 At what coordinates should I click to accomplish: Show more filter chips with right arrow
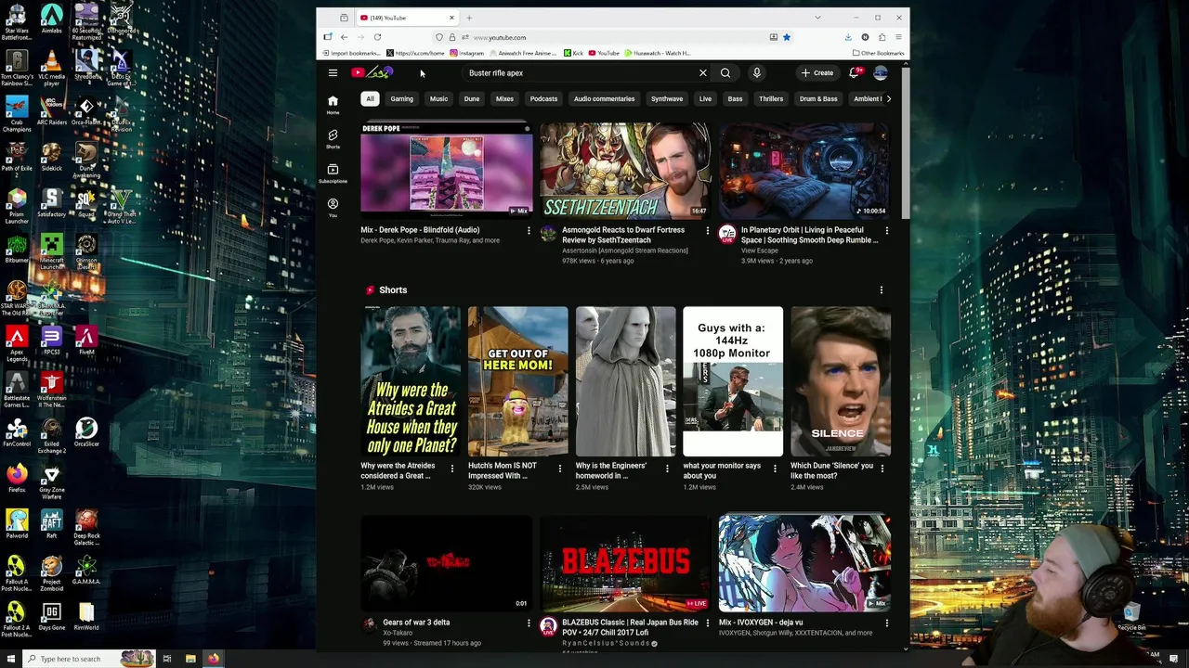(x=888, y=98)
